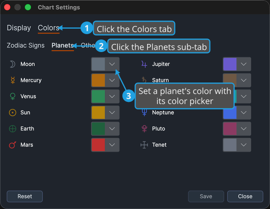The width and height of the screenshot is (270, 209).
Task: Click the yellow Sun color swatch
Action: (x=98, y=113)
